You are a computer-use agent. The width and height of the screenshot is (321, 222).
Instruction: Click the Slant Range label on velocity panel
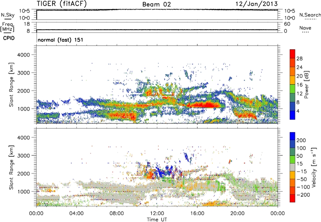pos(11,168)
